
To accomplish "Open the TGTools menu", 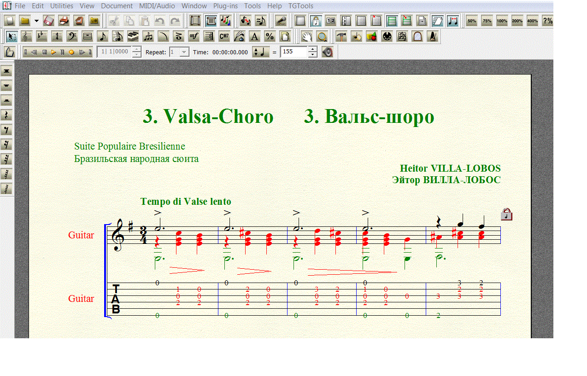I will tap(301, 6).
